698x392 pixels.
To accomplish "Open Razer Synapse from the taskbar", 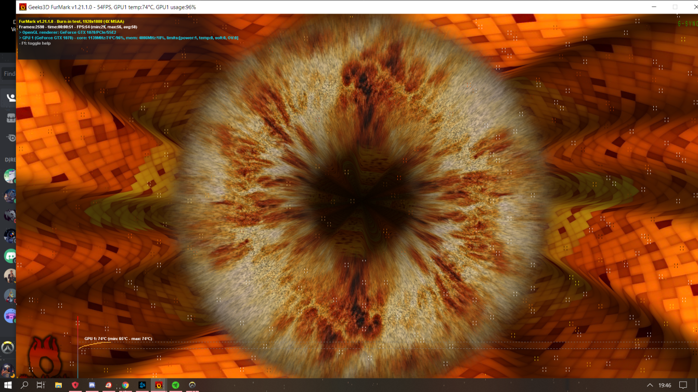I will [175, 385].
